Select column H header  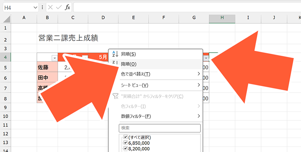point(222,18)
